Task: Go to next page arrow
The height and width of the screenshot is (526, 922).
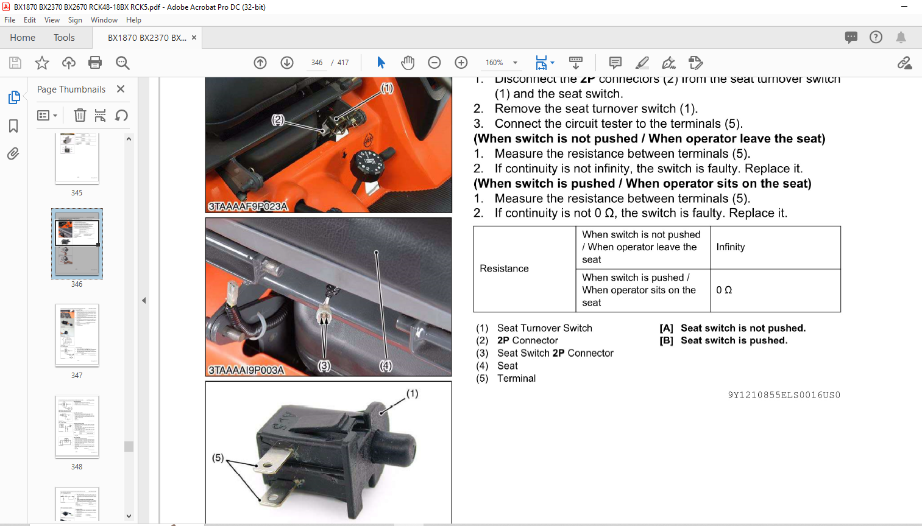Action: [x=287, y=63]
